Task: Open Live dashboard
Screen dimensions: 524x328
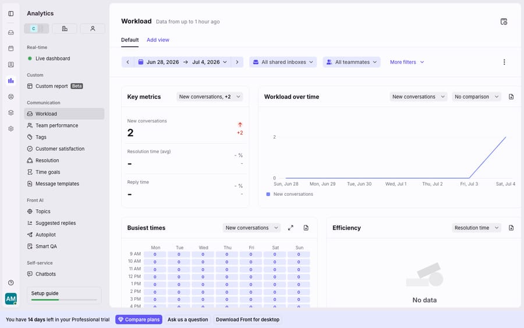Action: pos(64,58)
